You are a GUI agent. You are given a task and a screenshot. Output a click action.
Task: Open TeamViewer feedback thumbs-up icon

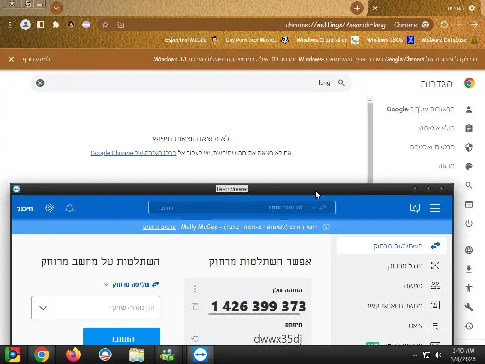point(415,208)
